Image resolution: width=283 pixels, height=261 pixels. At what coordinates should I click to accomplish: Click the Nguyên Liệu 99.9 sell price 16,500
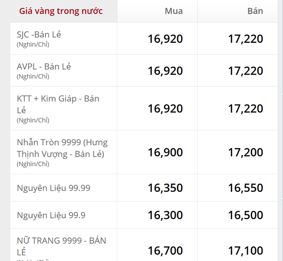coord(245,215)
